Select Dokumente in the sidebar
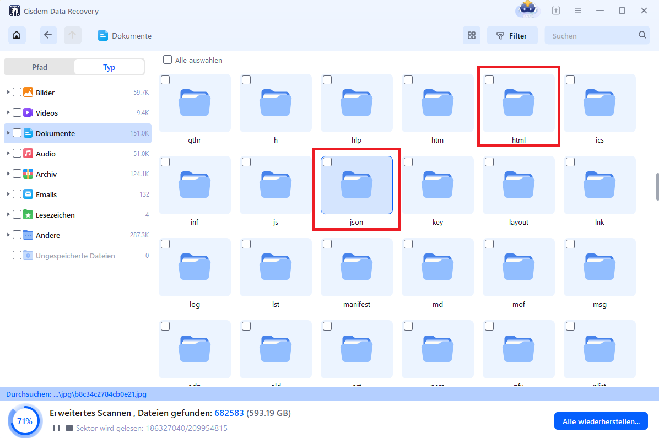This screenshot has height=438, width=659. tap(78, 133)
